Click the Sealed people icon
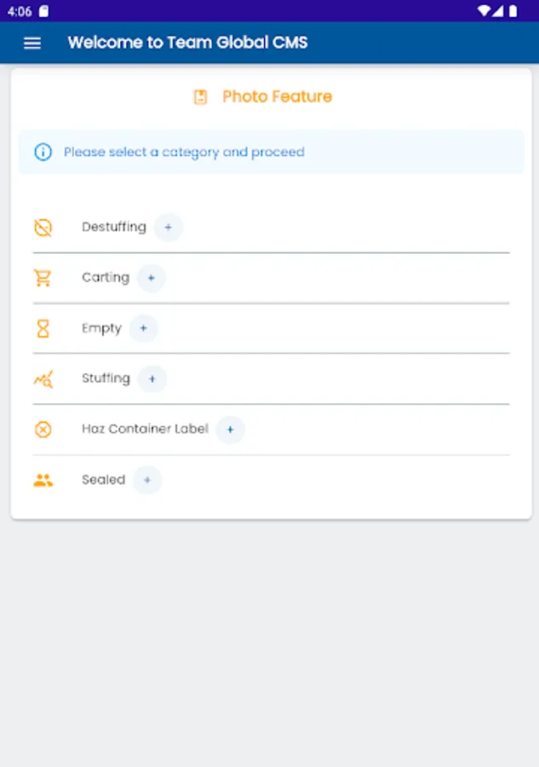The width and height of the screenshot is (539, 767). 43,481
